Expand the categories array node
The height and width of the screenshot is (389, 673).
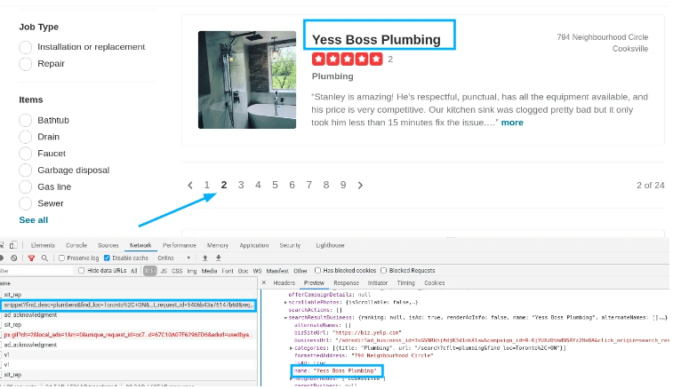[292, 348]
